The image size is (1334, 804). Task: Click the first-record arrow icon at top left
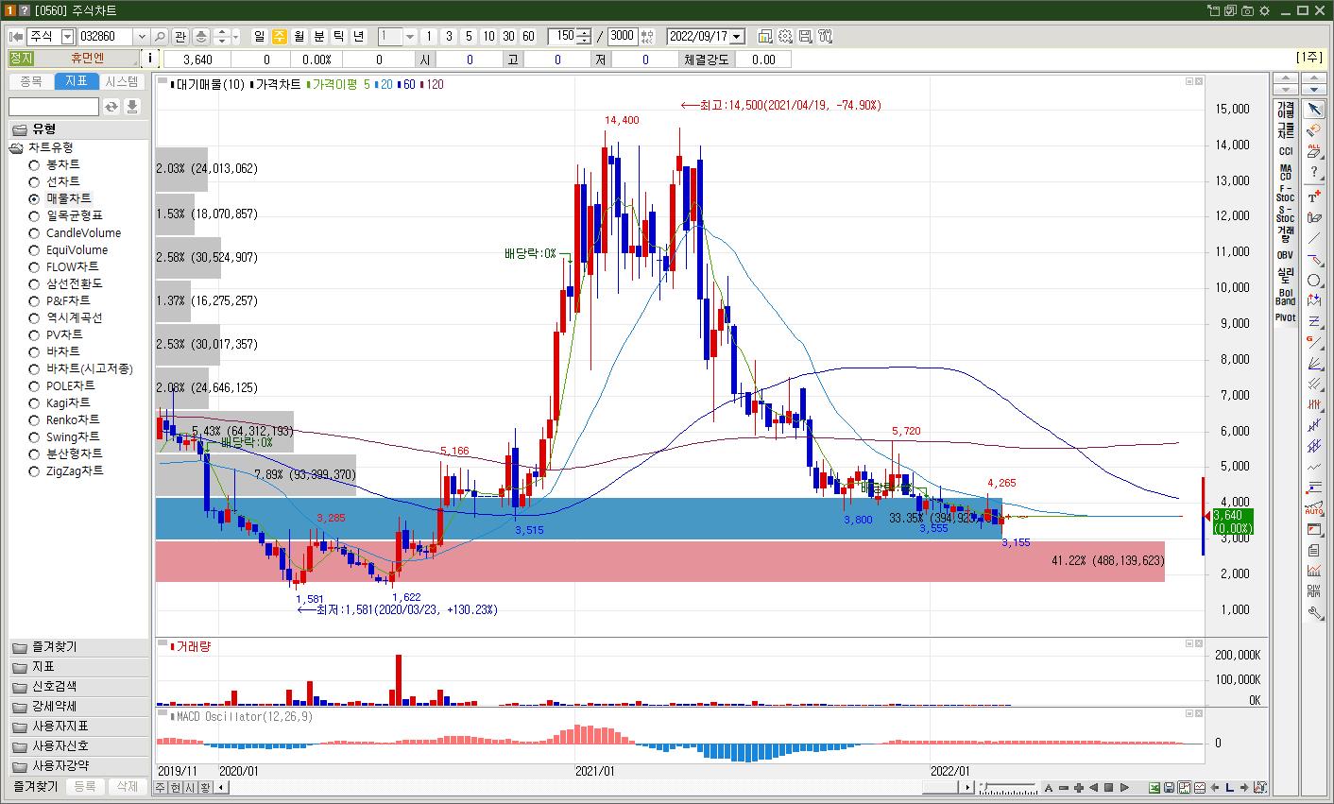pyautogui.click(x=16, y=37)
